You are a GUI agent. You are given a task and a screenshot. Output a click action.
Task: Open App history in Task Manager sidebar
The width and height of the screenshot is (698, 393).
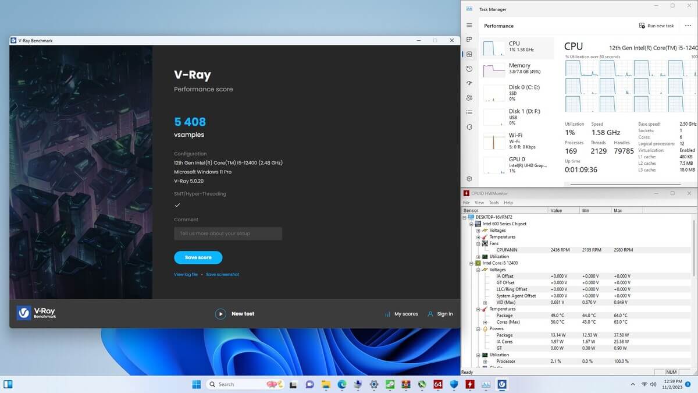[x=469, y=69]
